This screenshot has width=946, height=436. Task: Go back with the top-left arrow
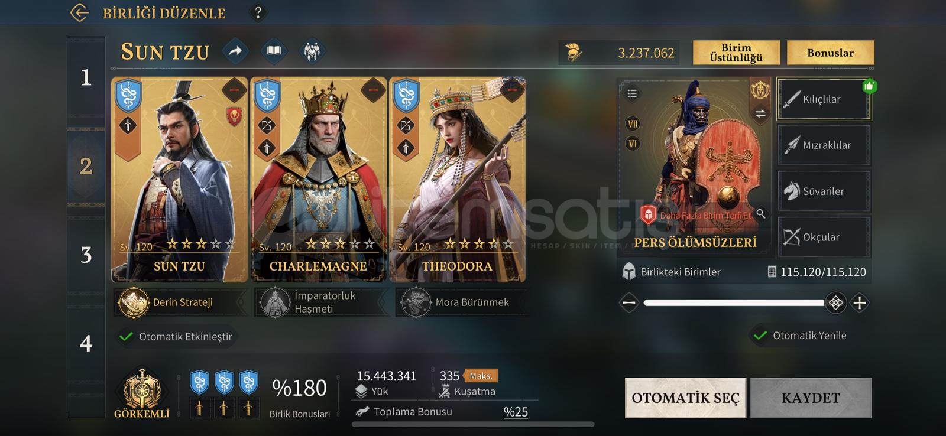pos(79,12)
